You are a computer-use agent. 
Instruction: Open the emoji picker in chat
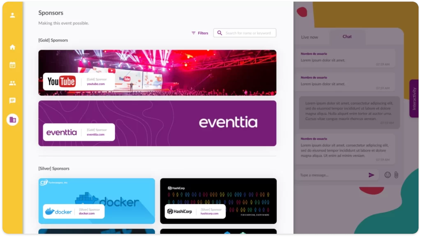click(x=387, y=175)
